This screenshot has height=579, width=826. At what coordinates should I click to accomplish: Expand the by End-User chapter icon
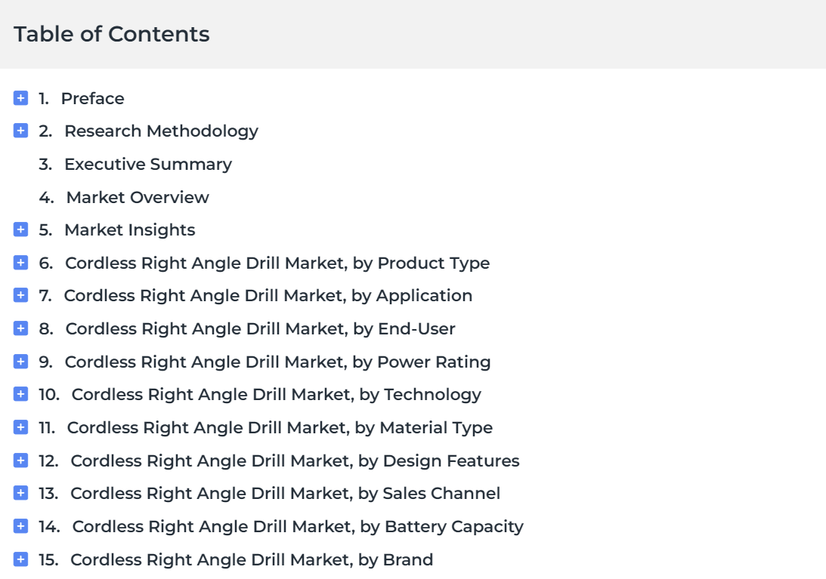(20, 328)
